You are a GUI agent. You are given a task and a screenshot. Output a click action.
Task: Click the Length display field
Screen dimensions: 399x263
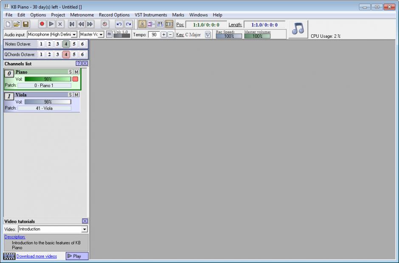(x=264, y=25)
